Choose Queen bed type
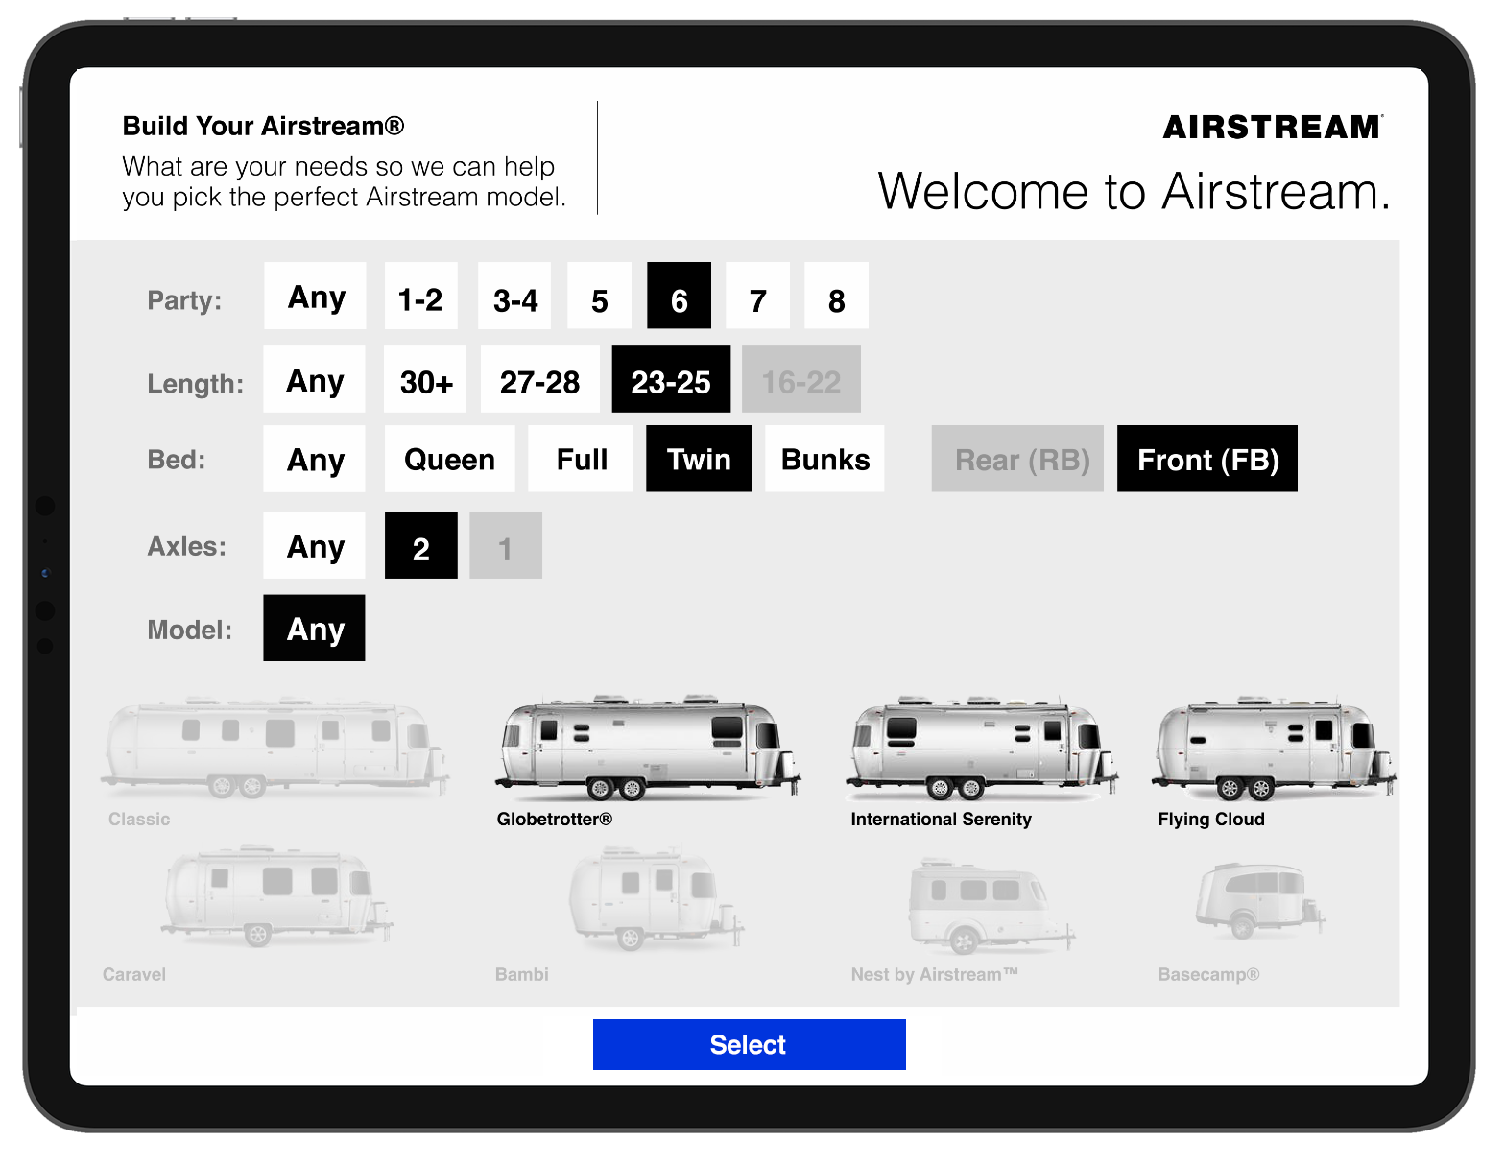This screenshot has height=1166, width=1505. point(449,459)
